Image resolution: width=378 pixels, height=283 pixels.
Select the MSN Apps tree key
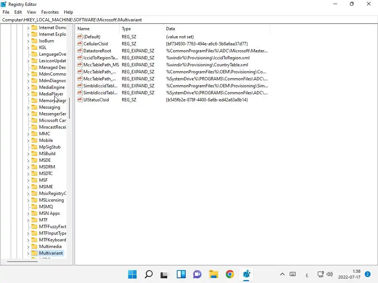(49, 213)
